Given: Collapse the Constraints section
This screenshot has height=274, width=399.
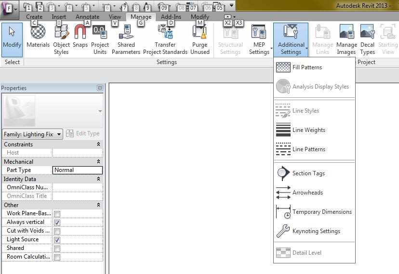Looking at the screenshot, I should pyautogui.click(x=98, y=144).
